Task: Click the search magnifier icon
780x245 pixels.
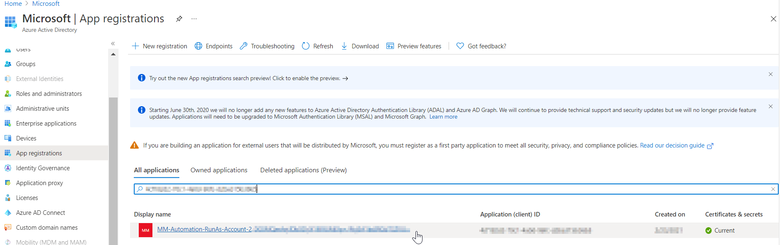Action: pyautogui.click(x=140, y=189)
